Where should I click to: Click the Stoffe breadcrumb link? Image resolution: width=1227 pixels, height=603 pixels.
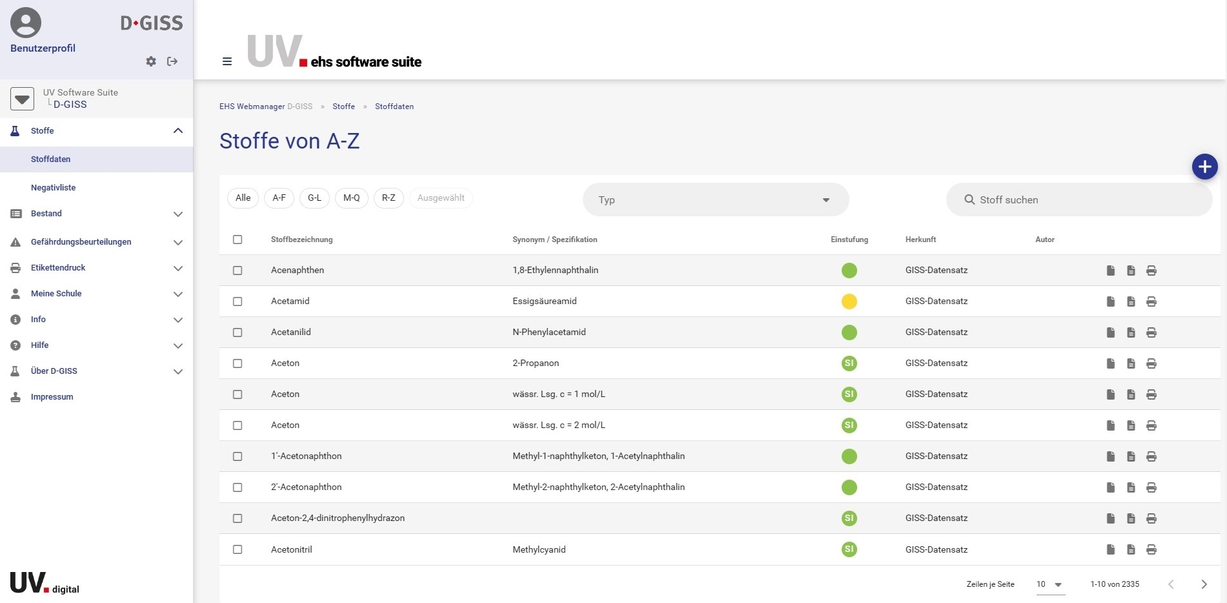pos(343,107)
